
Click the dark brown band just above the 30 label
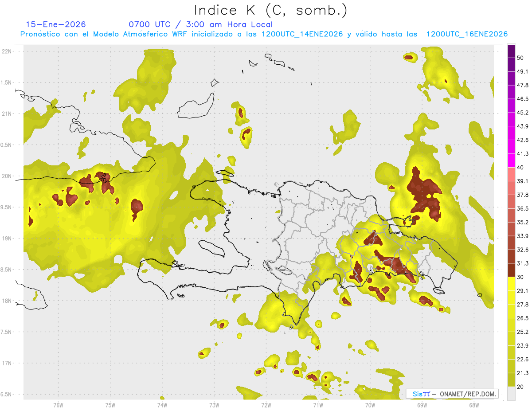tap(511, 270)
